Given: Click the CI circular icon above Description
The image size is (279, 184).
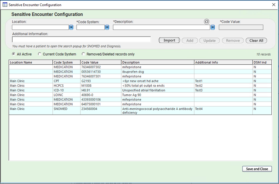Looking at the screenshot, I should (x=206, y=21).
